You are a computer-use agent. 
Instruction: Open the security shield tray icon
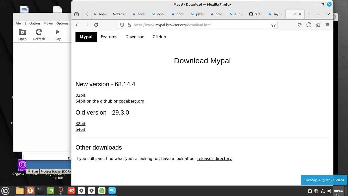click(316, 191)
